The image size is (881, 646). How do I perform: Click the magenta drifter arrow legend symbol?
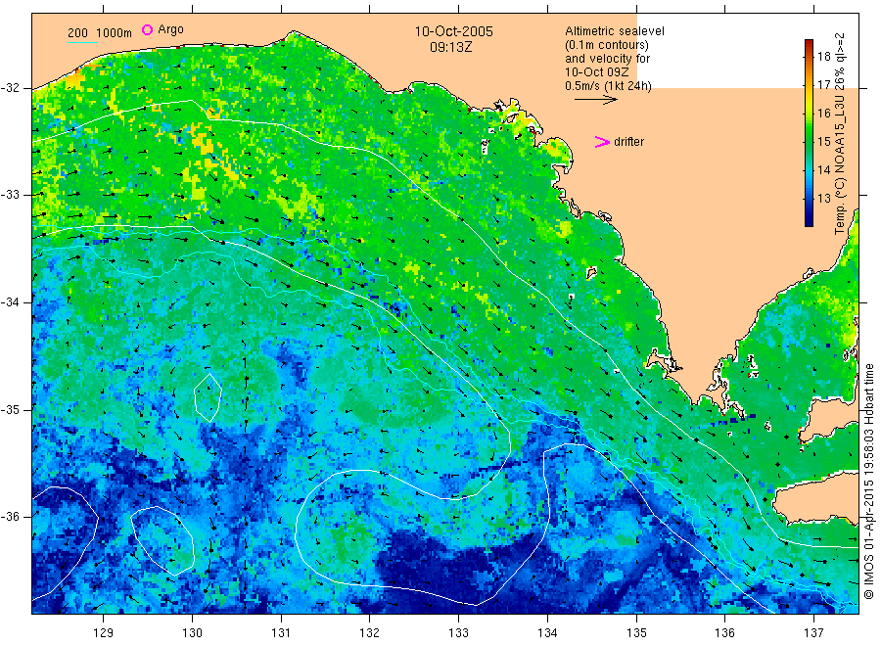point(602,142)
